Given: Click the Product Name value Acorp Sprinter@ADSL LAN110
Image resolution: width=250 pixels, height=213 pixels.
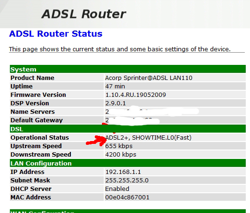Looking at the screenshot, I should [x=149, y=78].
